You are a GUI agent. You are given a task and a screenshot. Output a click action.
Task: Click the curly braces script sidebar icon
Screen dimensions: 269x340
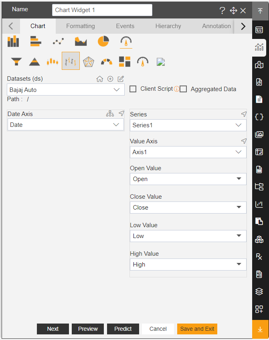pyautogui.click(x=259, y=117)
